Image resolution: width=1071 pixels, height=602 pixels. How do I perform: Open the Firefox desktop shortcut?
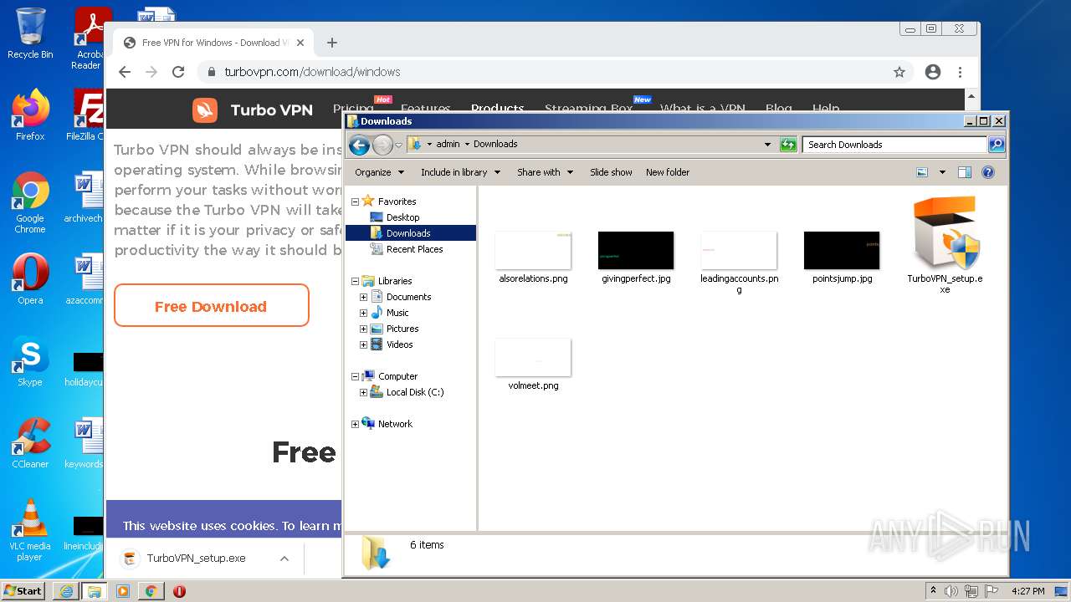tap(30, 115)
